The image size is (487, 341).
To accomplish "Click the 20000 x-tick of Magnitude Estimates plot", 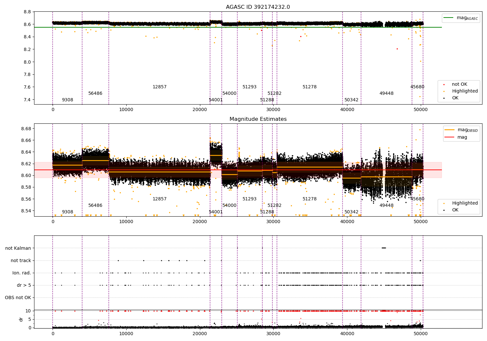I will pos(200,222).
